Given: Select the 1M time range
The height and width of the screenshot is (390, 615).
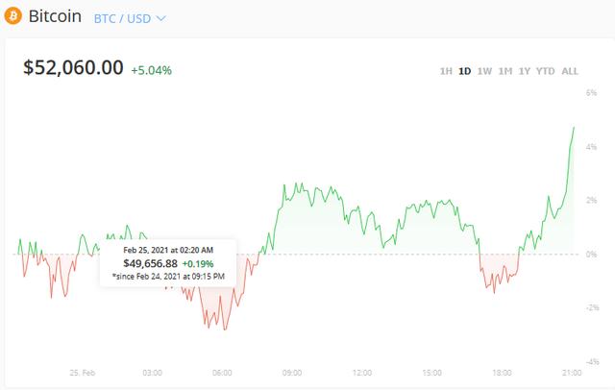Looking at the screenshot, I should pos(504,71).
